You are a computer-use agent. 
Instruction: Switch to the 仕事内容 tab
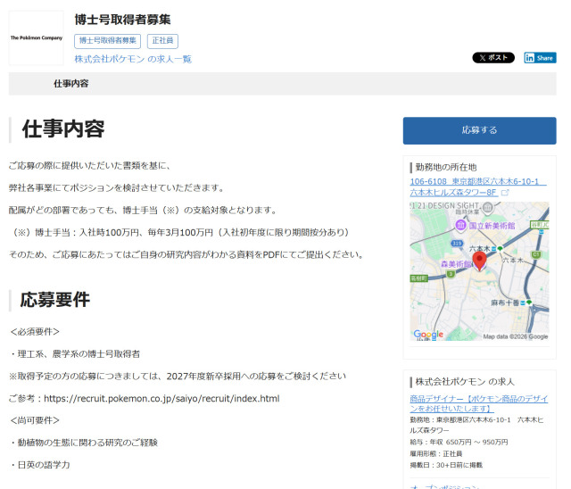(x=70, y=84)
